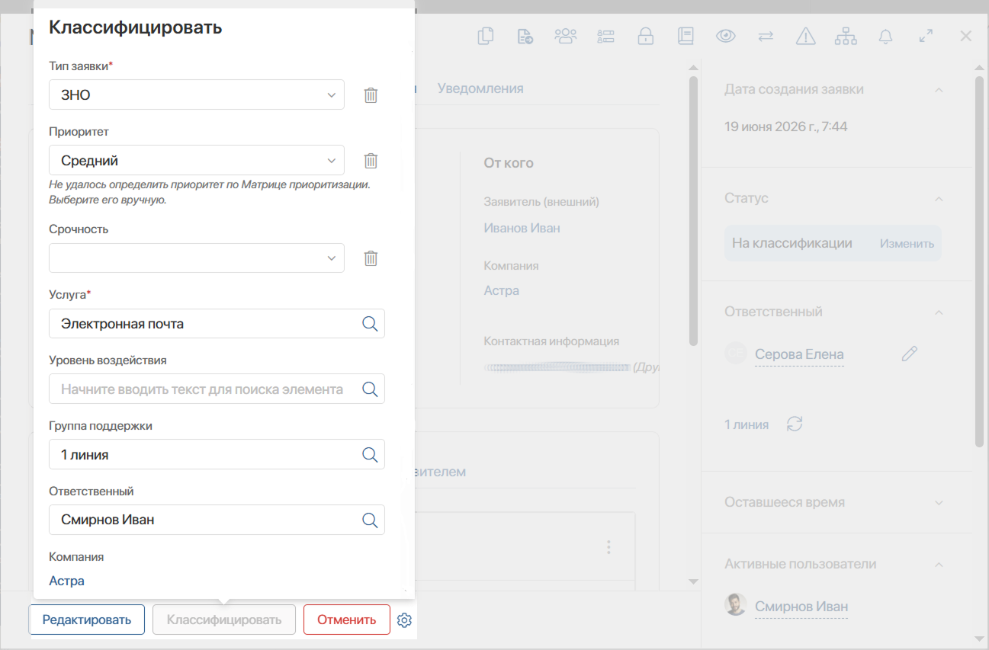
Task: Click the red Отменить button
Action: 347,620
